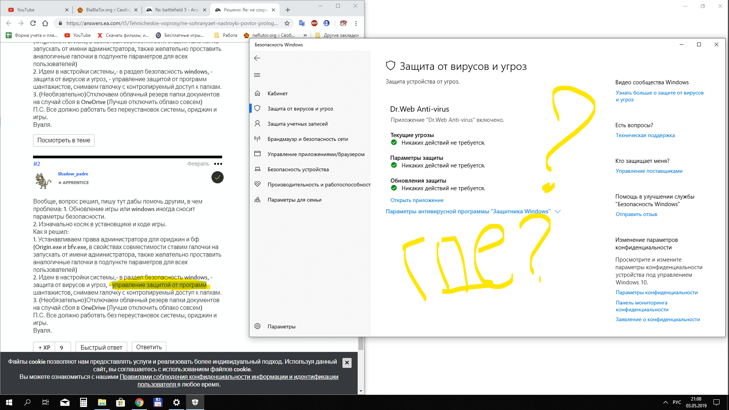The height and width of the screenshot is (410, 729).
Task: Open Управление поставщиками link
Action: [x=649, y=171]
